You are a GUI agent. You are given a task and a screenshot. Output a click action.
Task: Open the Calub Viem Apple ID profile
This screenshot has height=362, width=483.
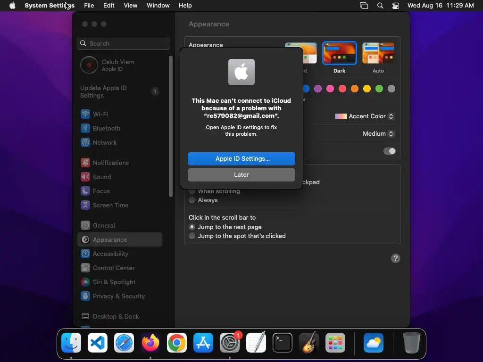[120, 65]
